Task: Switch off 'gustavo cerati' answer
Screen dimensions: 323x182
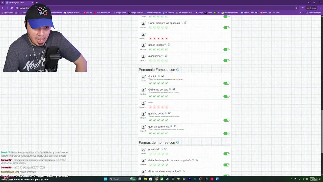Action: click(226, 120)
